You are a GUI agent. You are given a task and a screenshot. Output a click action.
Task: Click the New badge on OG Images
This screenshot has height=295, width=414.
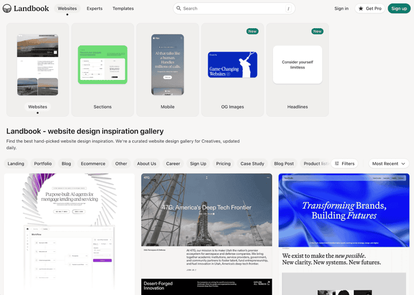(x=252, y=31)
